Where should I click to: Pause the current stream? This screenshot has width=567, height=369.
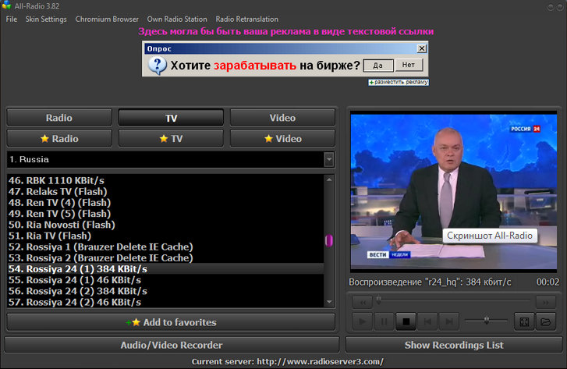pos(384,321)
